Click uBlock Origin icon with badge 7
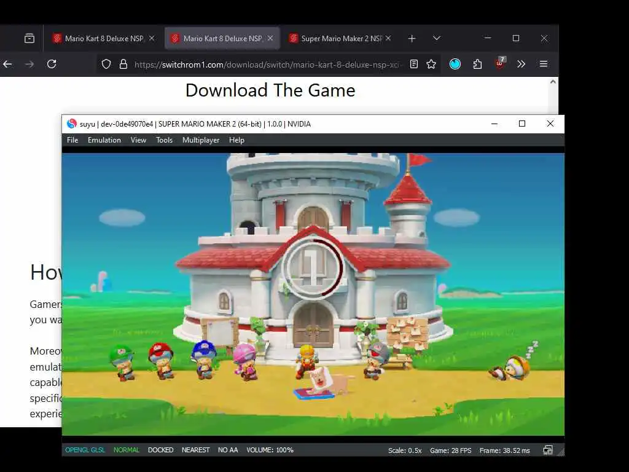629x472 pixels. (500, 63)
